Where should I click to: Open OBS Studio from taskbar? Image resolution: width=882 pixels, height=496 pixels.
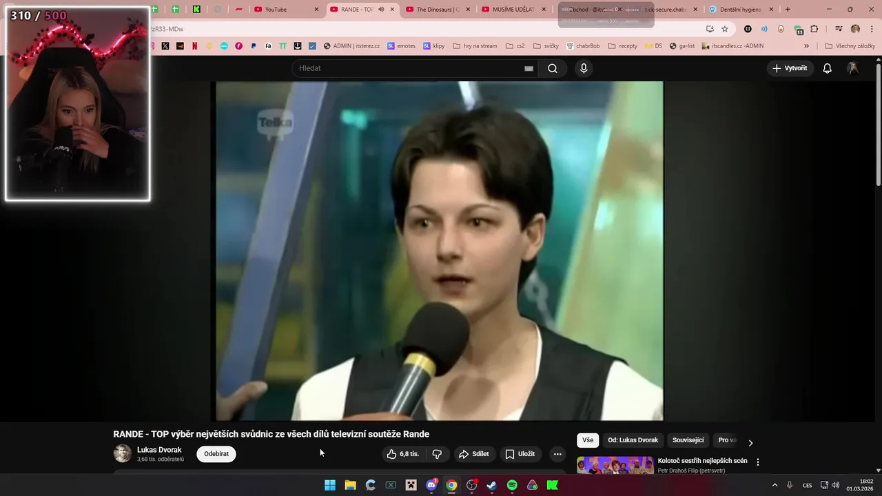[x=471, y=485]
